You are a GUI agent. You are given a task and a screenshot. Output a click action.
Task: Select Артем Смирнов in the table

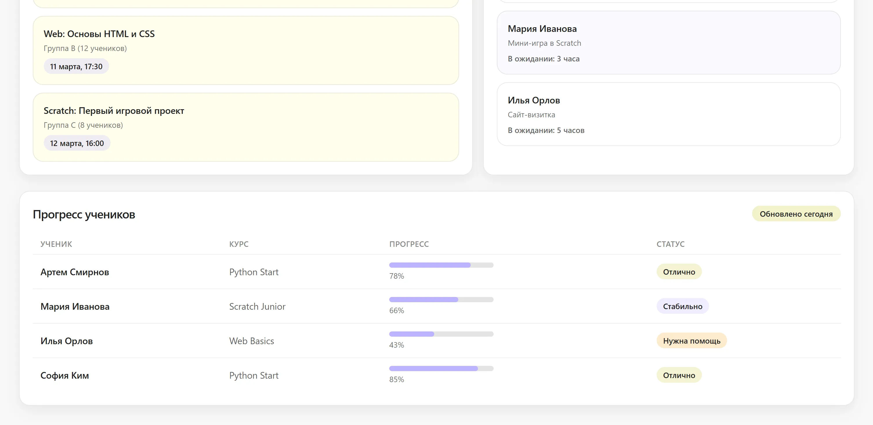75,272
